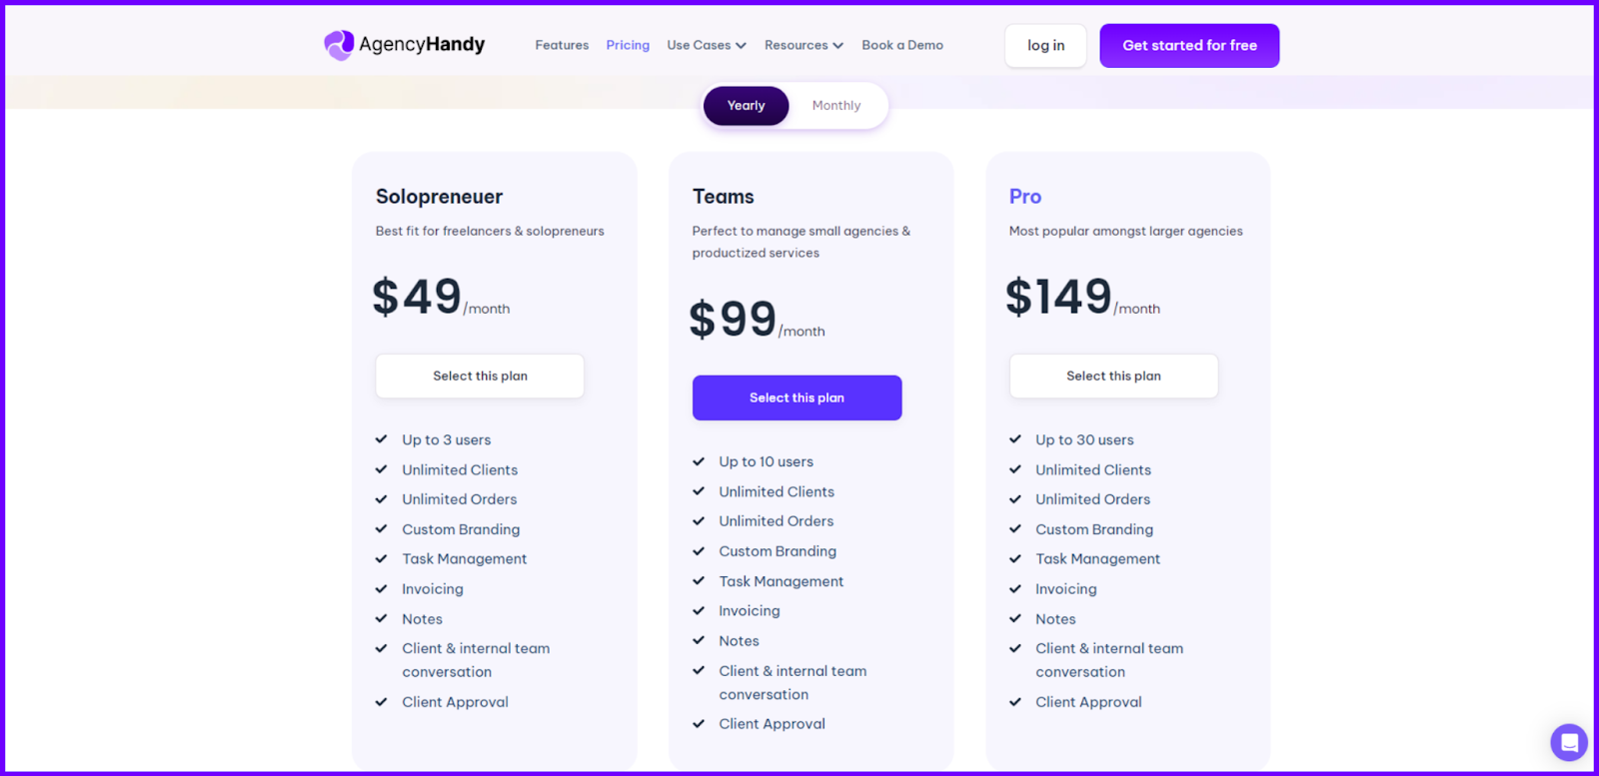This screenshot has height=776, width=1599.
Task: Expand the Use Cases dropdown
Action: (x=707, y=45)
